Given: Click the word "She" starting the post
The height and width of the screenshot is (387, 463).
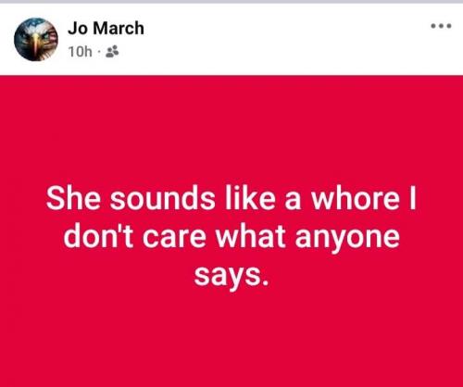Looking at the screenshot, I should click(73, 198).
